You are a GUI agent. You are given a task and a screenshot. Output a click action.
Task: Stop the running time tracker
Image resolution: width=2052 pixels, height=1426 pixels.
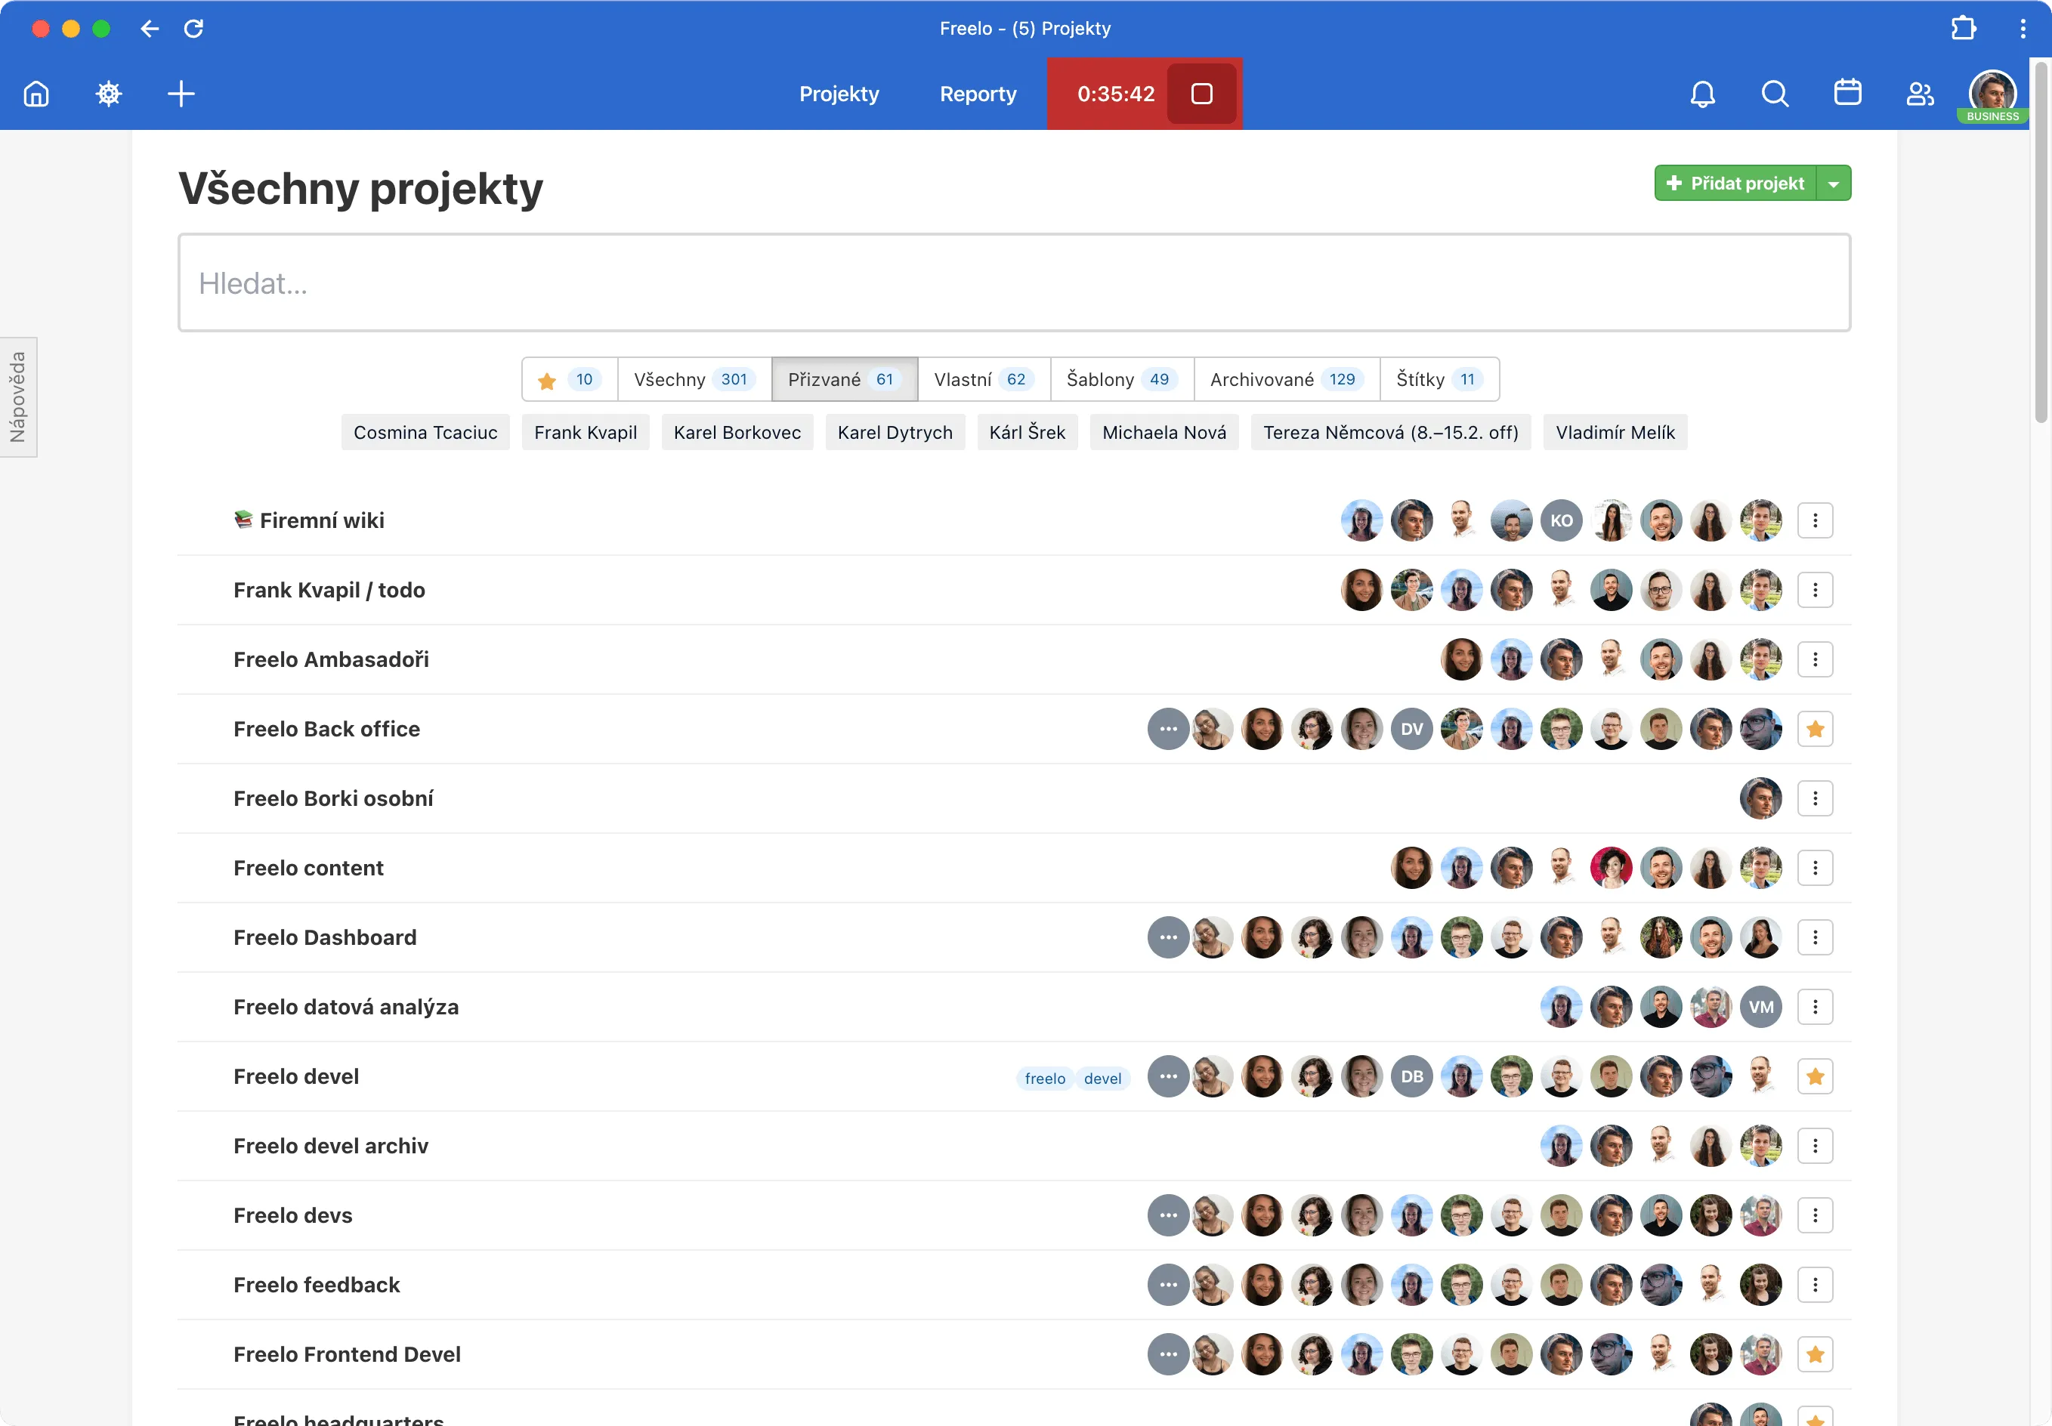[1202, 94]
